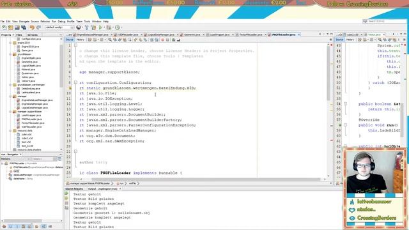Click the last filter icon at Navigator bottom
Image resolution: width=409 pixels, height=230 pixels.
click(x=50, y=227)
